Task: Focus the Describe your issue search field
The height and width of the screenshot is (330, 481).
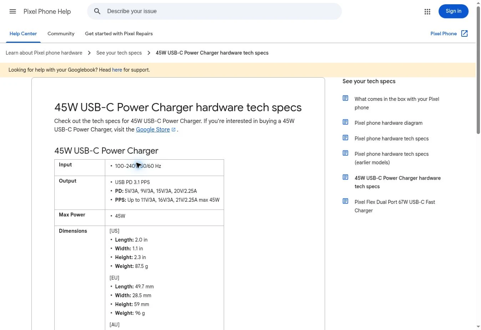Action: pos(214,11)
